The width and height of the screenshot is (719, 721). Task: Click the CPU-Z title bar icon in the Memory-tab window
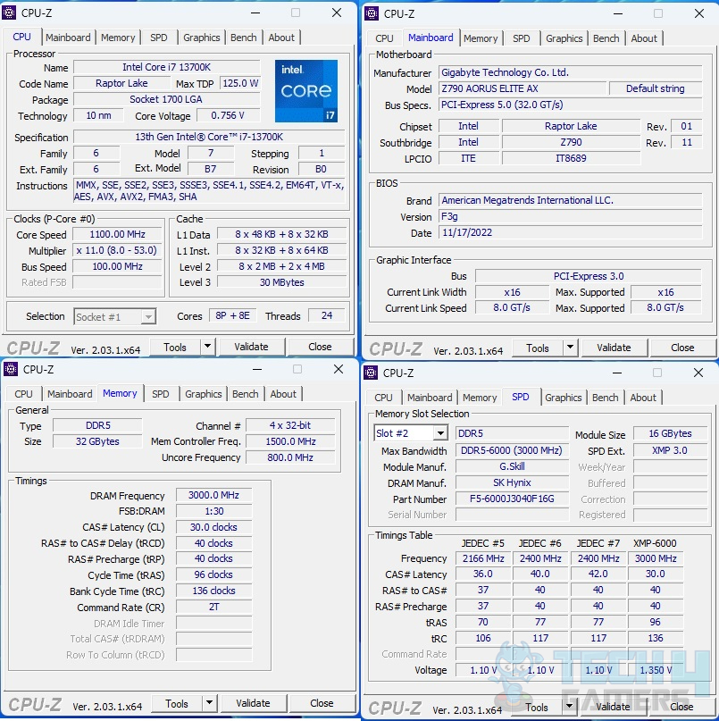11,369
